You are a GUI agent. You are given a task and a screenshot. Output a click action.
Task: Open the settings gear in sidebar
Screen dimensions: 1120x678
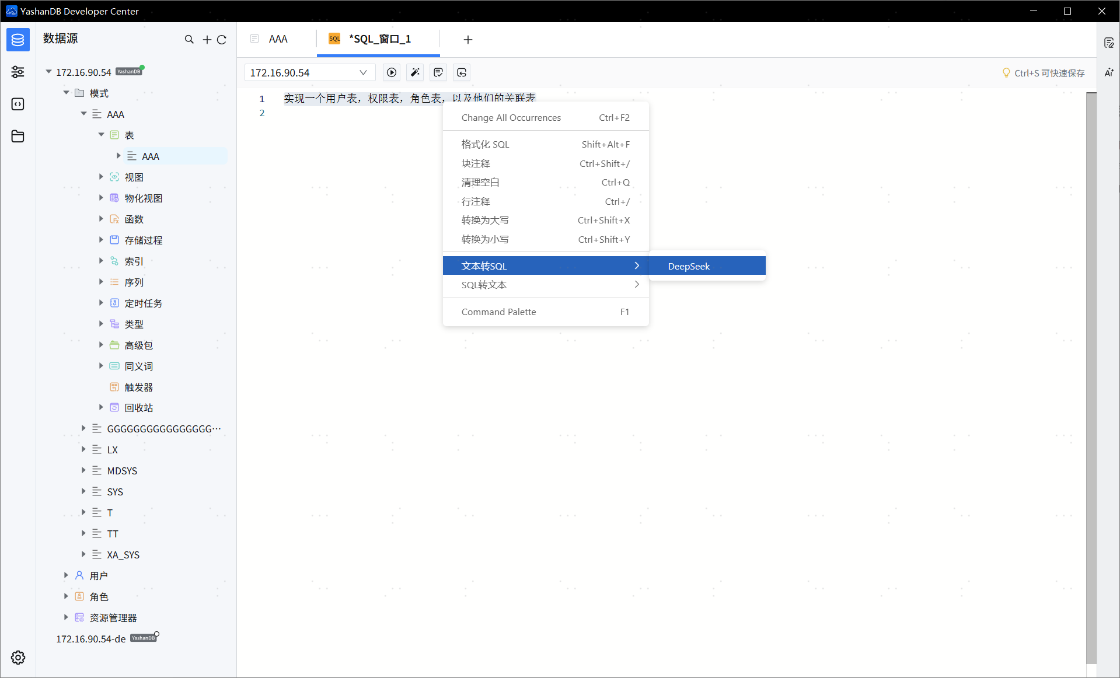[x=18, y=658]
